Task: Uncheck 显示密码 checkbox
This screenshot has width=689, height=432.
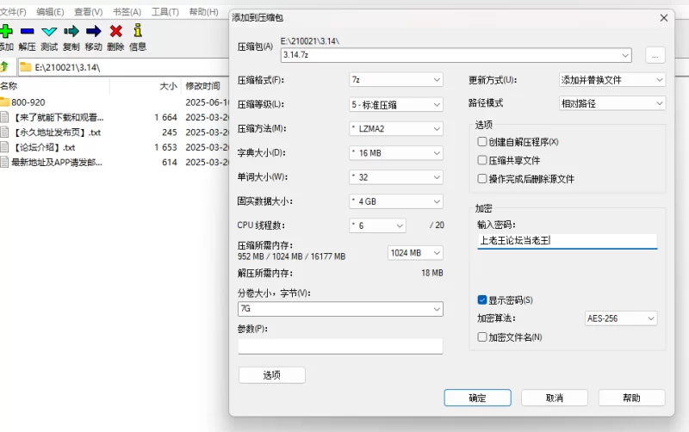Action: tap(482, 299)
